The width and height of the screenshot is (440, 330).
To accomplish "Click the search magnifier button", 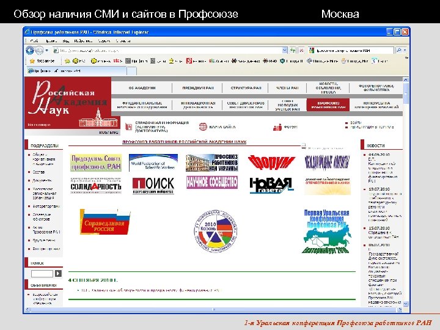I will [x=398, y=50].
